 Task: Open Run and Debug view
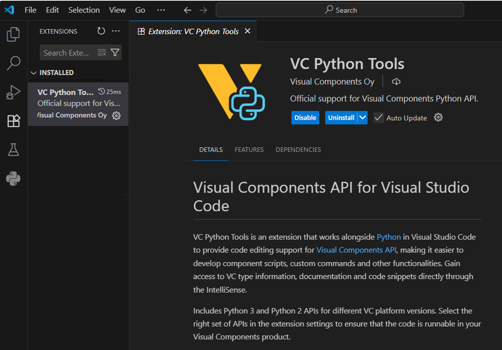coord(13,92)
